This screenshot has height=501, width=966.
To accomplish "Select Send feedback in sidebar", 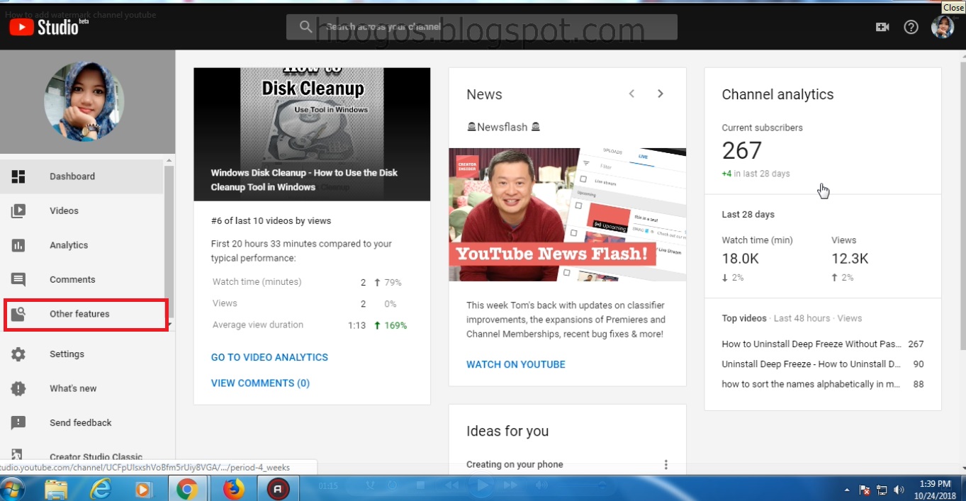I will [82, 423].
